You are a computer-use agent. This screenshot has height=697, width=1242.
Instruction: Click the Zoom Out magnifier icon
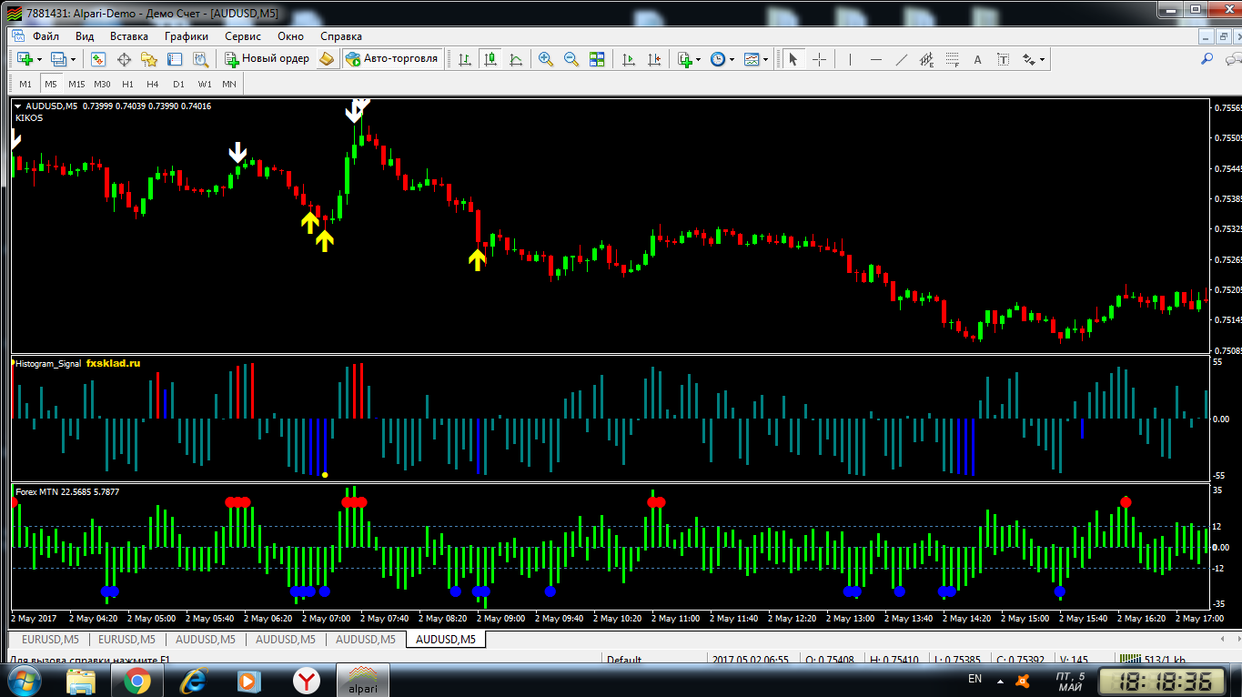(571, 59)
